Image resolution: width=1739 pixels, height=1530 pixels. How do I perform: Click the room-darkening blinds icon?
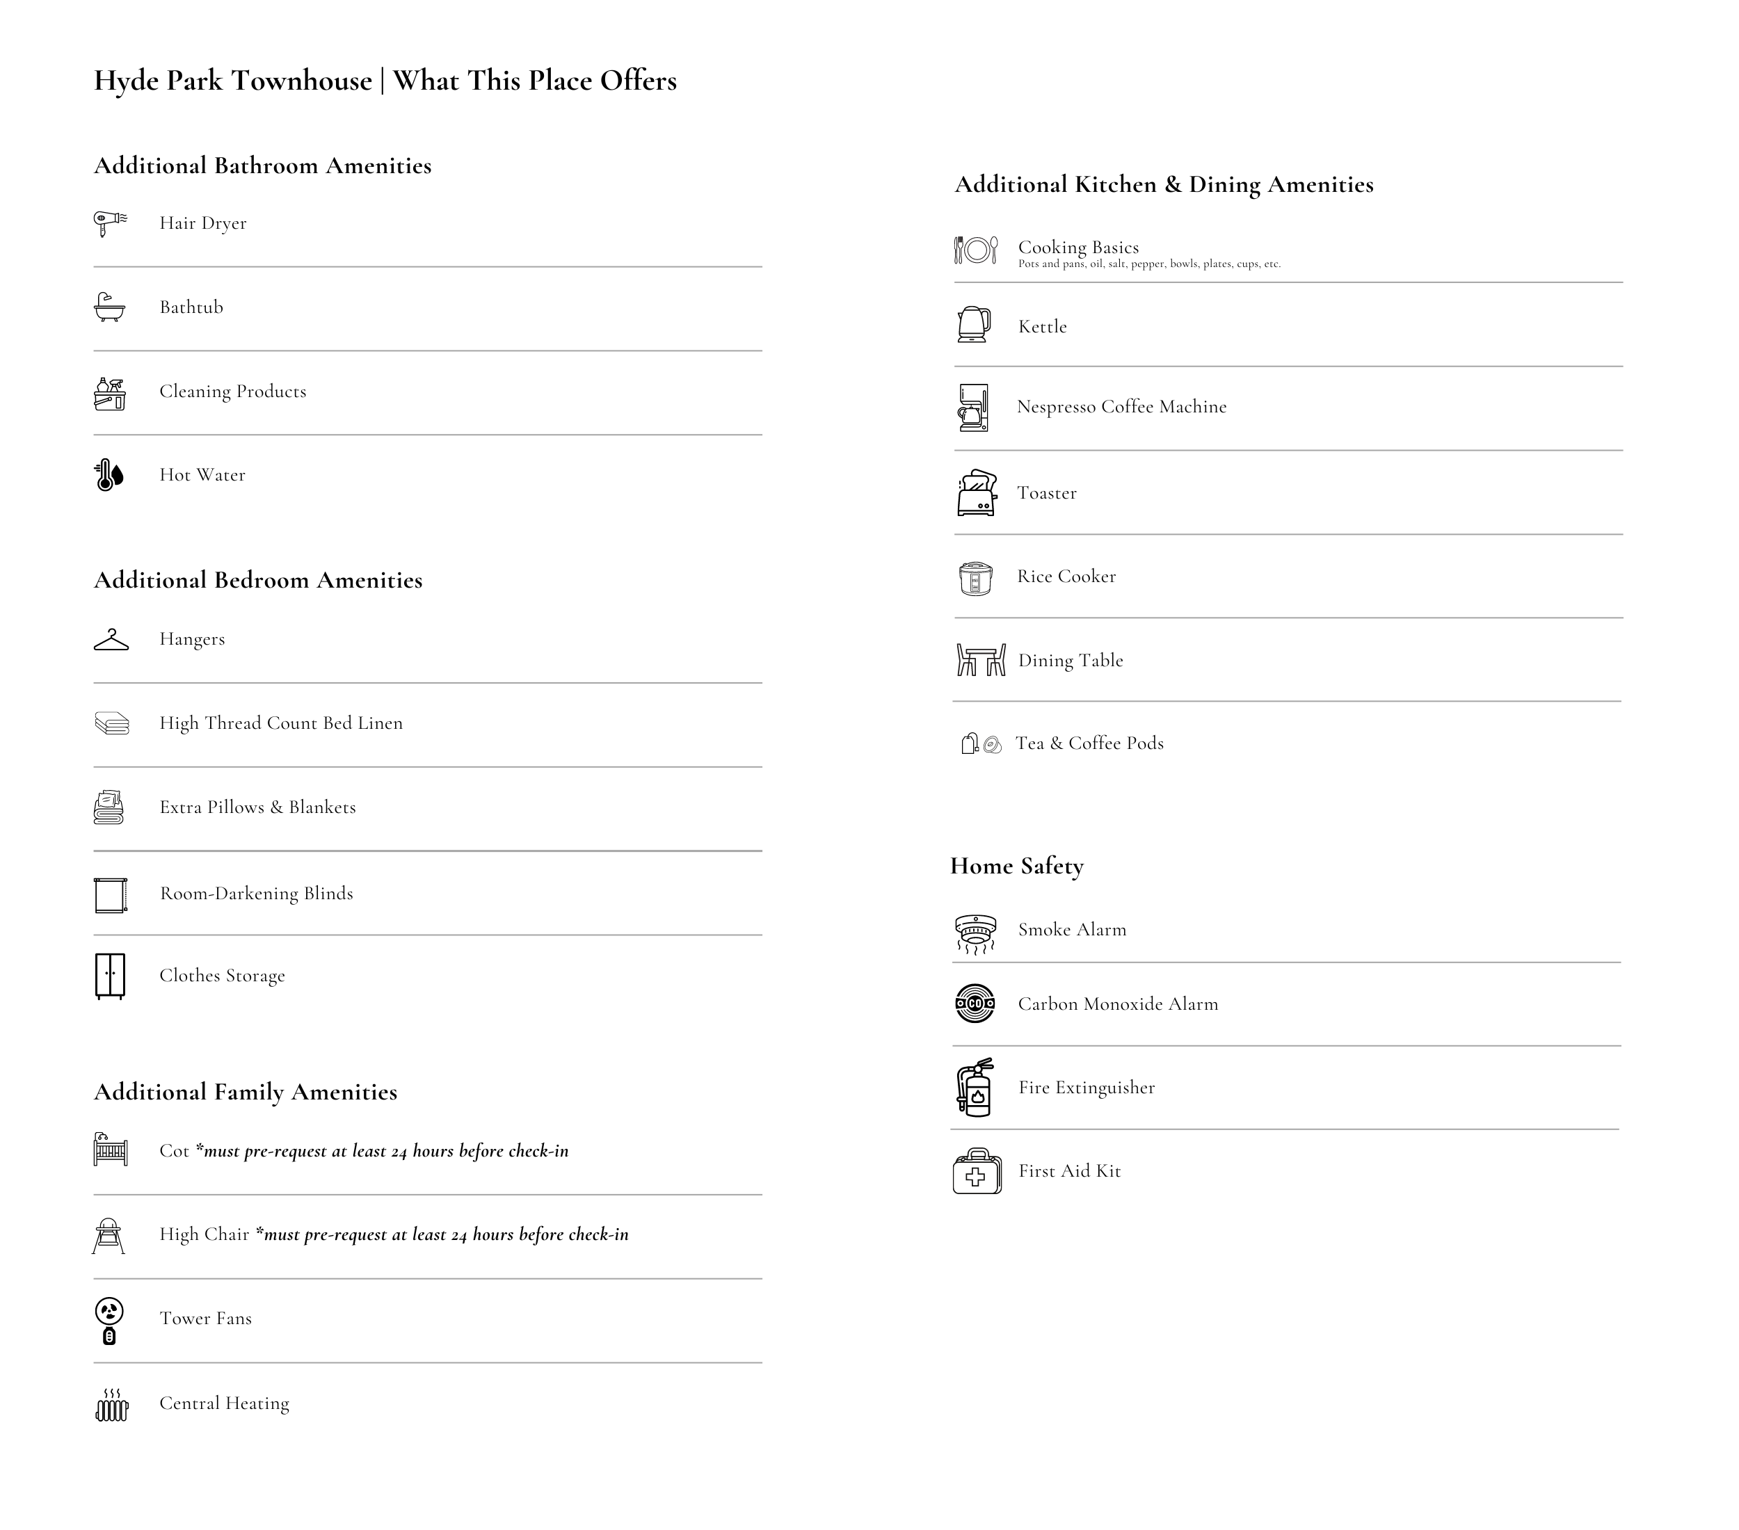click(111, 894)
